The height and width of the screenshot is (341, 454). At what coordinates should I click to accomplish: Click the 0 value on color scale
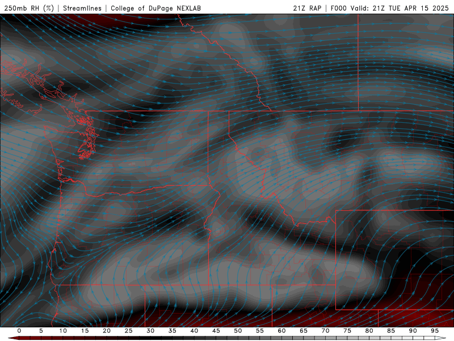point(19,331)
